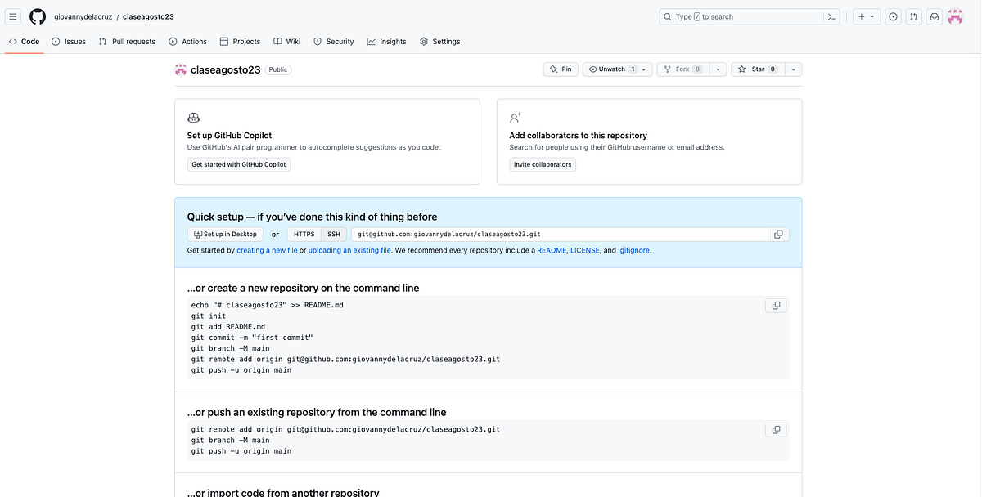
Task: Click Get started with GitHub Copilot
Action: 238,164
